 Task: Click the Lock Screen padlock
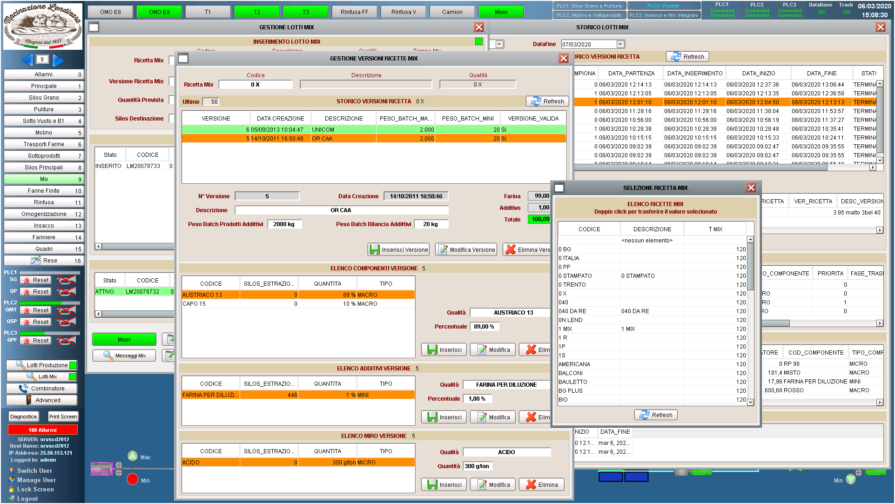tap(12, 489)
